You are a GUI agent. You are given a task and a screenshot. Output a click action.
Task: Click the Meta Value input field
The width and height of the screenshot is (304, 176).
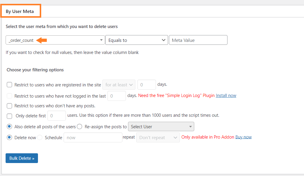[x=198, y=40]
